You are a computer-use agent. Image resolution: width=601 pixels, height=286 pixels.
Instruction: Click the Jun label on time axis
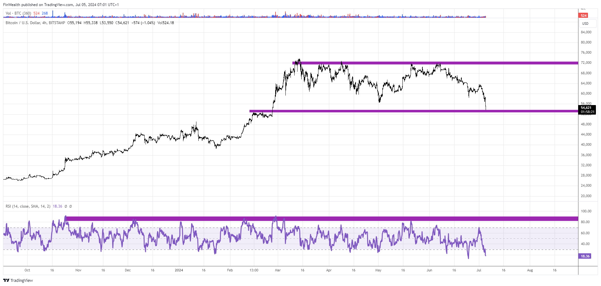[x=429, y=270]
